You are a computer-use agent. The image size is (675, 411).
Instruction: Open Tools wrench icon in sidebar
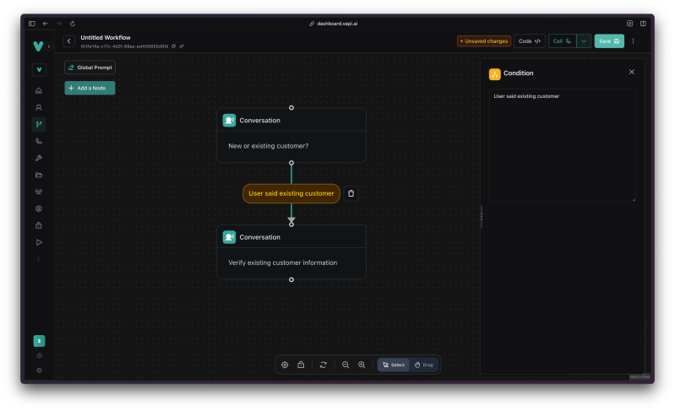pyautogui.click(x=39, y=158)
